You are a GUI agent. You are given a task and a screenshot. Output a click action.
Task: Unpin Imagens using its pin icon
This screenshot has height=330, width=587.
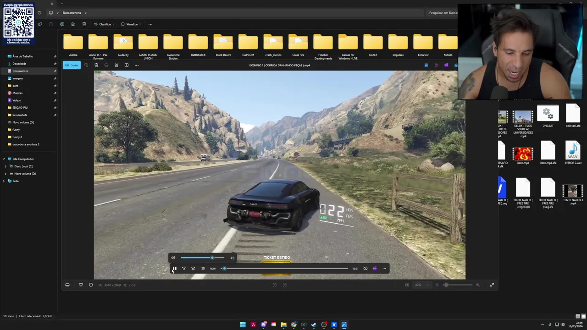(55, 78)
